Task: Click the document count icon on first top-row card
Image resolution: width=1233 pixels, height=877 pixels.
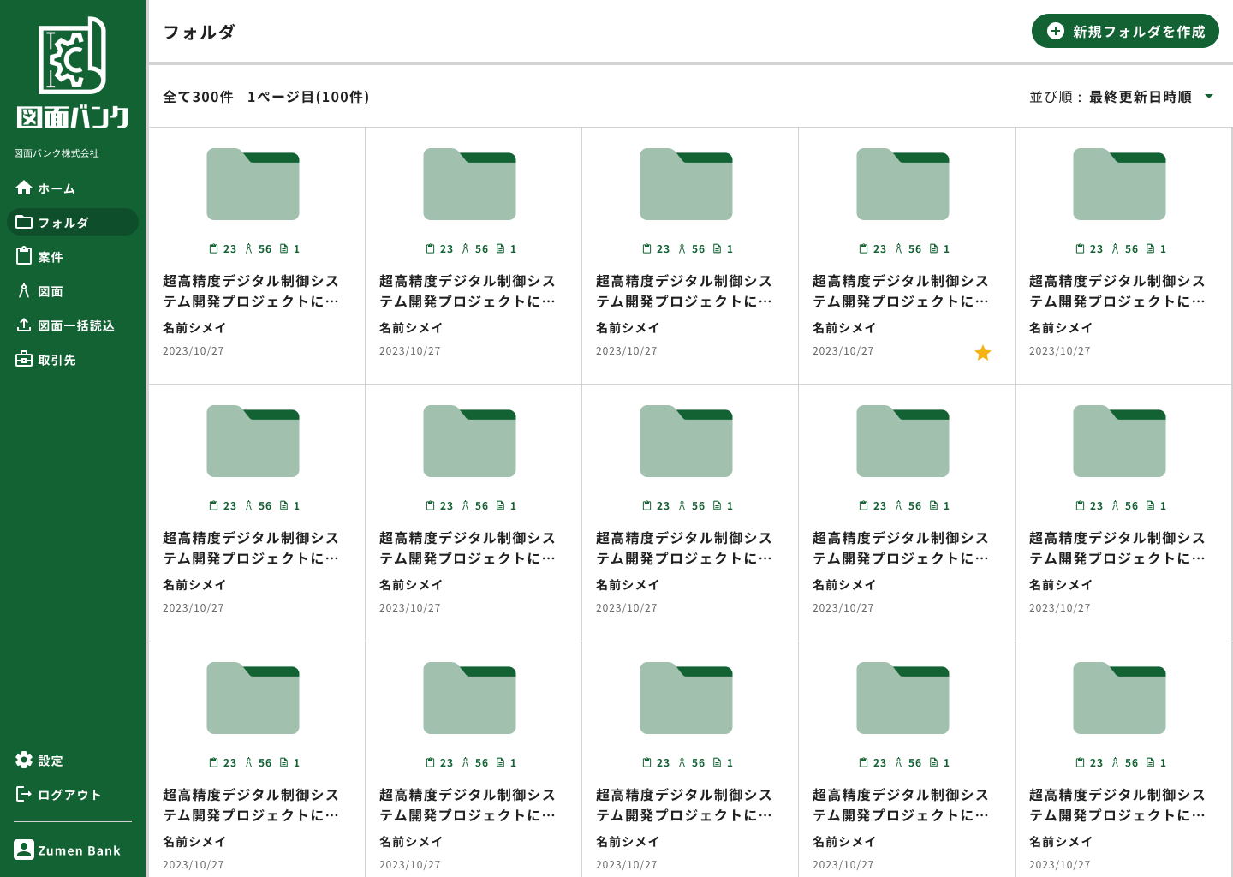Action: coord(283,248)
